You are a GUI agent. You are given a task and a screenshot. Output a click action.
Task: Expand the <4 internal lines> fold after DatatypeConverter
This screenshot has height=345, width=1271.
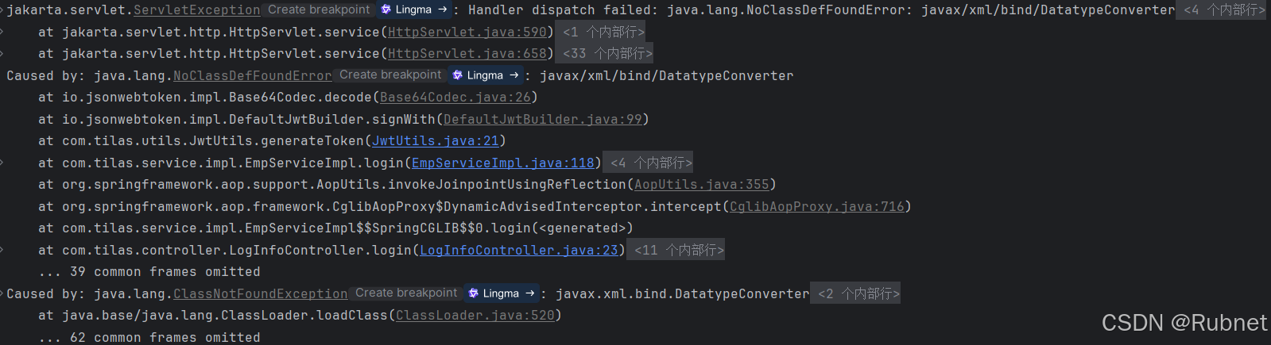click(x=1220, y=10)
